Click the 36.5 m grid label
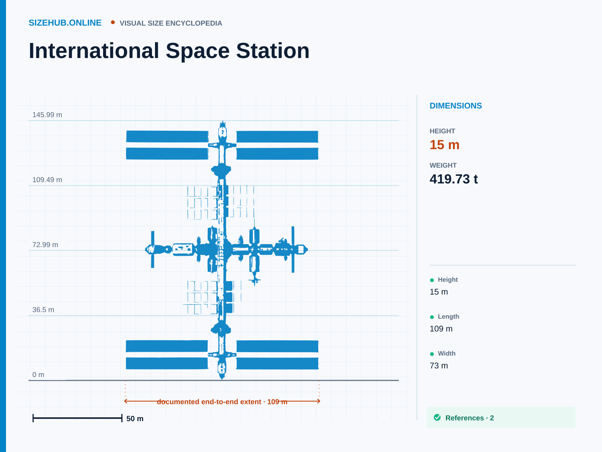 coord(43,310)
